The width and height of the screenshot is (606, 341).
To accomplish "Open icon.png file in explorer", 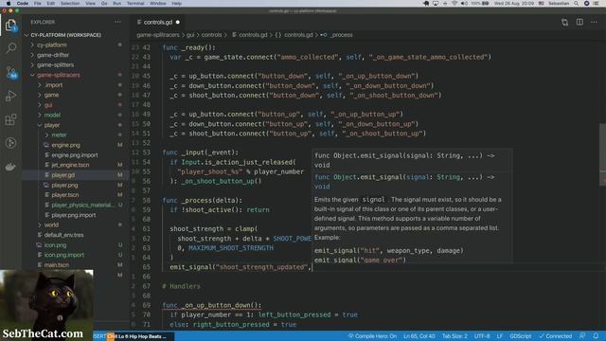I will tap(55, 245).
